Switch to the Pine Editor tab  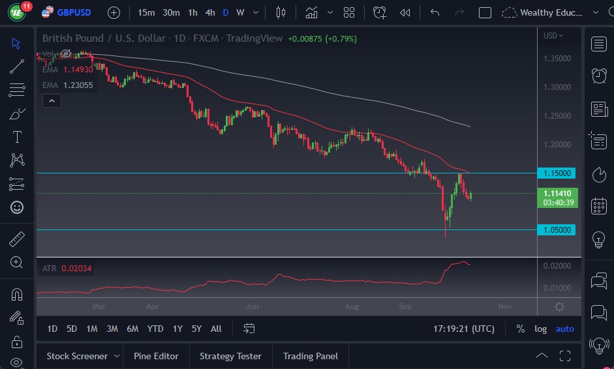156,356
